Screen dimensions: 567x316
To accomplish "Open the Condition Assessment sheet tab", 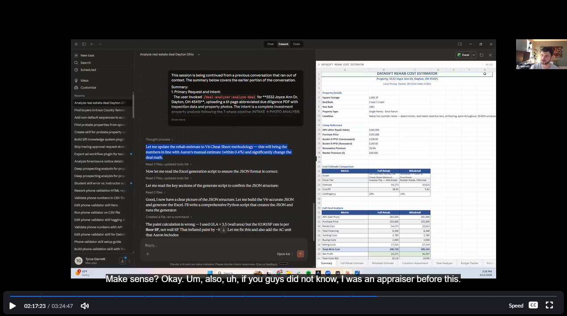I will [x=415, y=263].
